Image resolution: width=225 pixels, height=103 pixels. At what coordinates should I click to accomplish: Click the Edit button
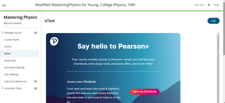(x=213, y=21)
